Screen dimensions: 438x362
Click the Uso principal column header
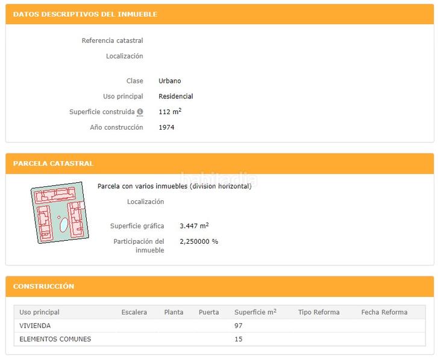tap(39, 313)
